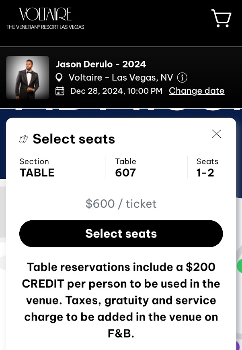Click the location pin icon
The height and width of the screenshot is (350, 242).
[x=59, y=77]
